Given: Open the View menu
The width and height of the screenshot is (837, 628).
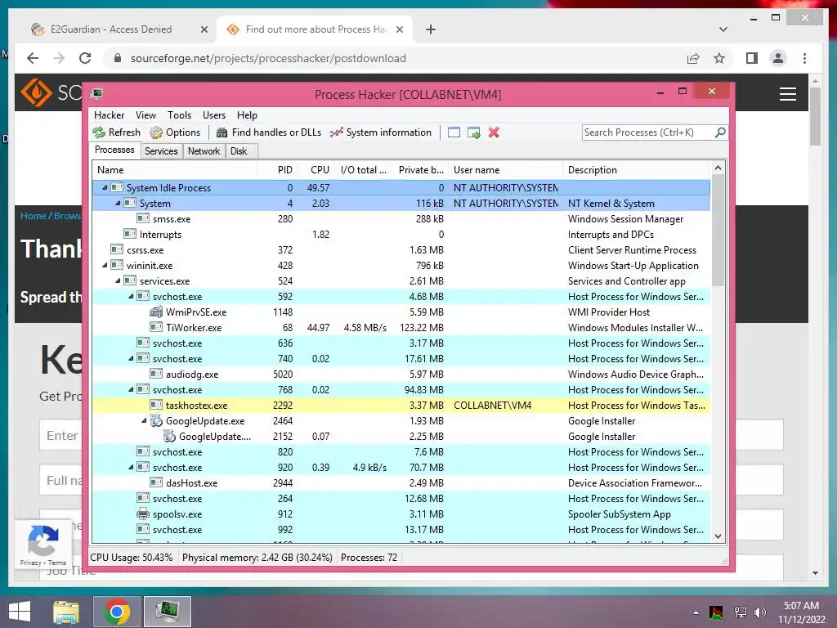Looking at the screenshot, I should [x=145, y=115].
